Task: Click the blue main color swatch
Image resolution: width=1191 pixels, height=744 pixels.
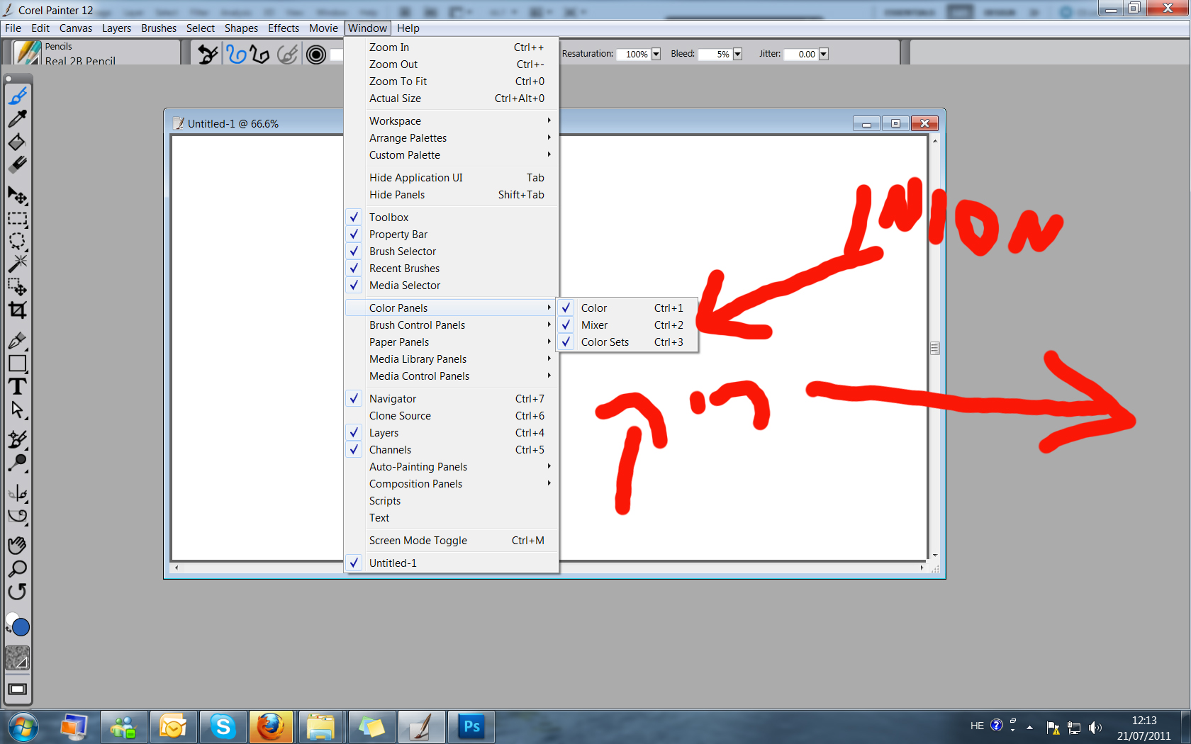Action: coord(21,627)
